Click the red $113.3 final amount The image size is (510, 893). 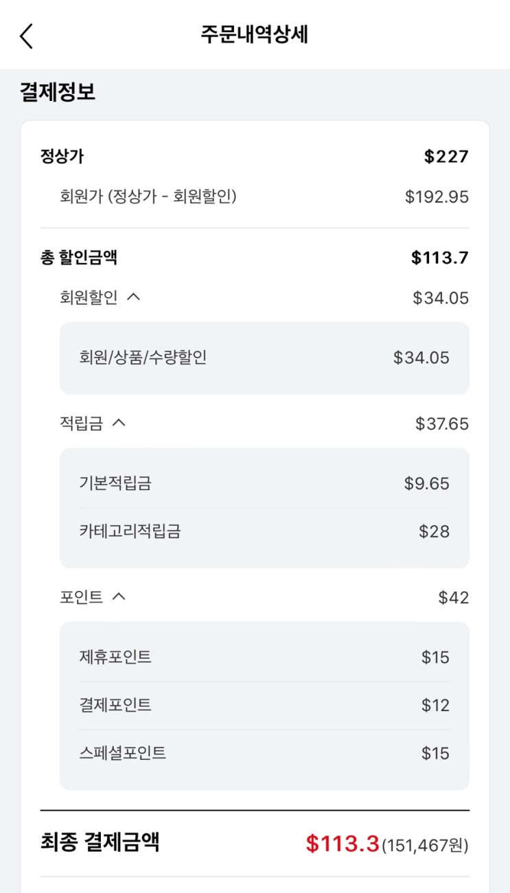tap(343, 844)
